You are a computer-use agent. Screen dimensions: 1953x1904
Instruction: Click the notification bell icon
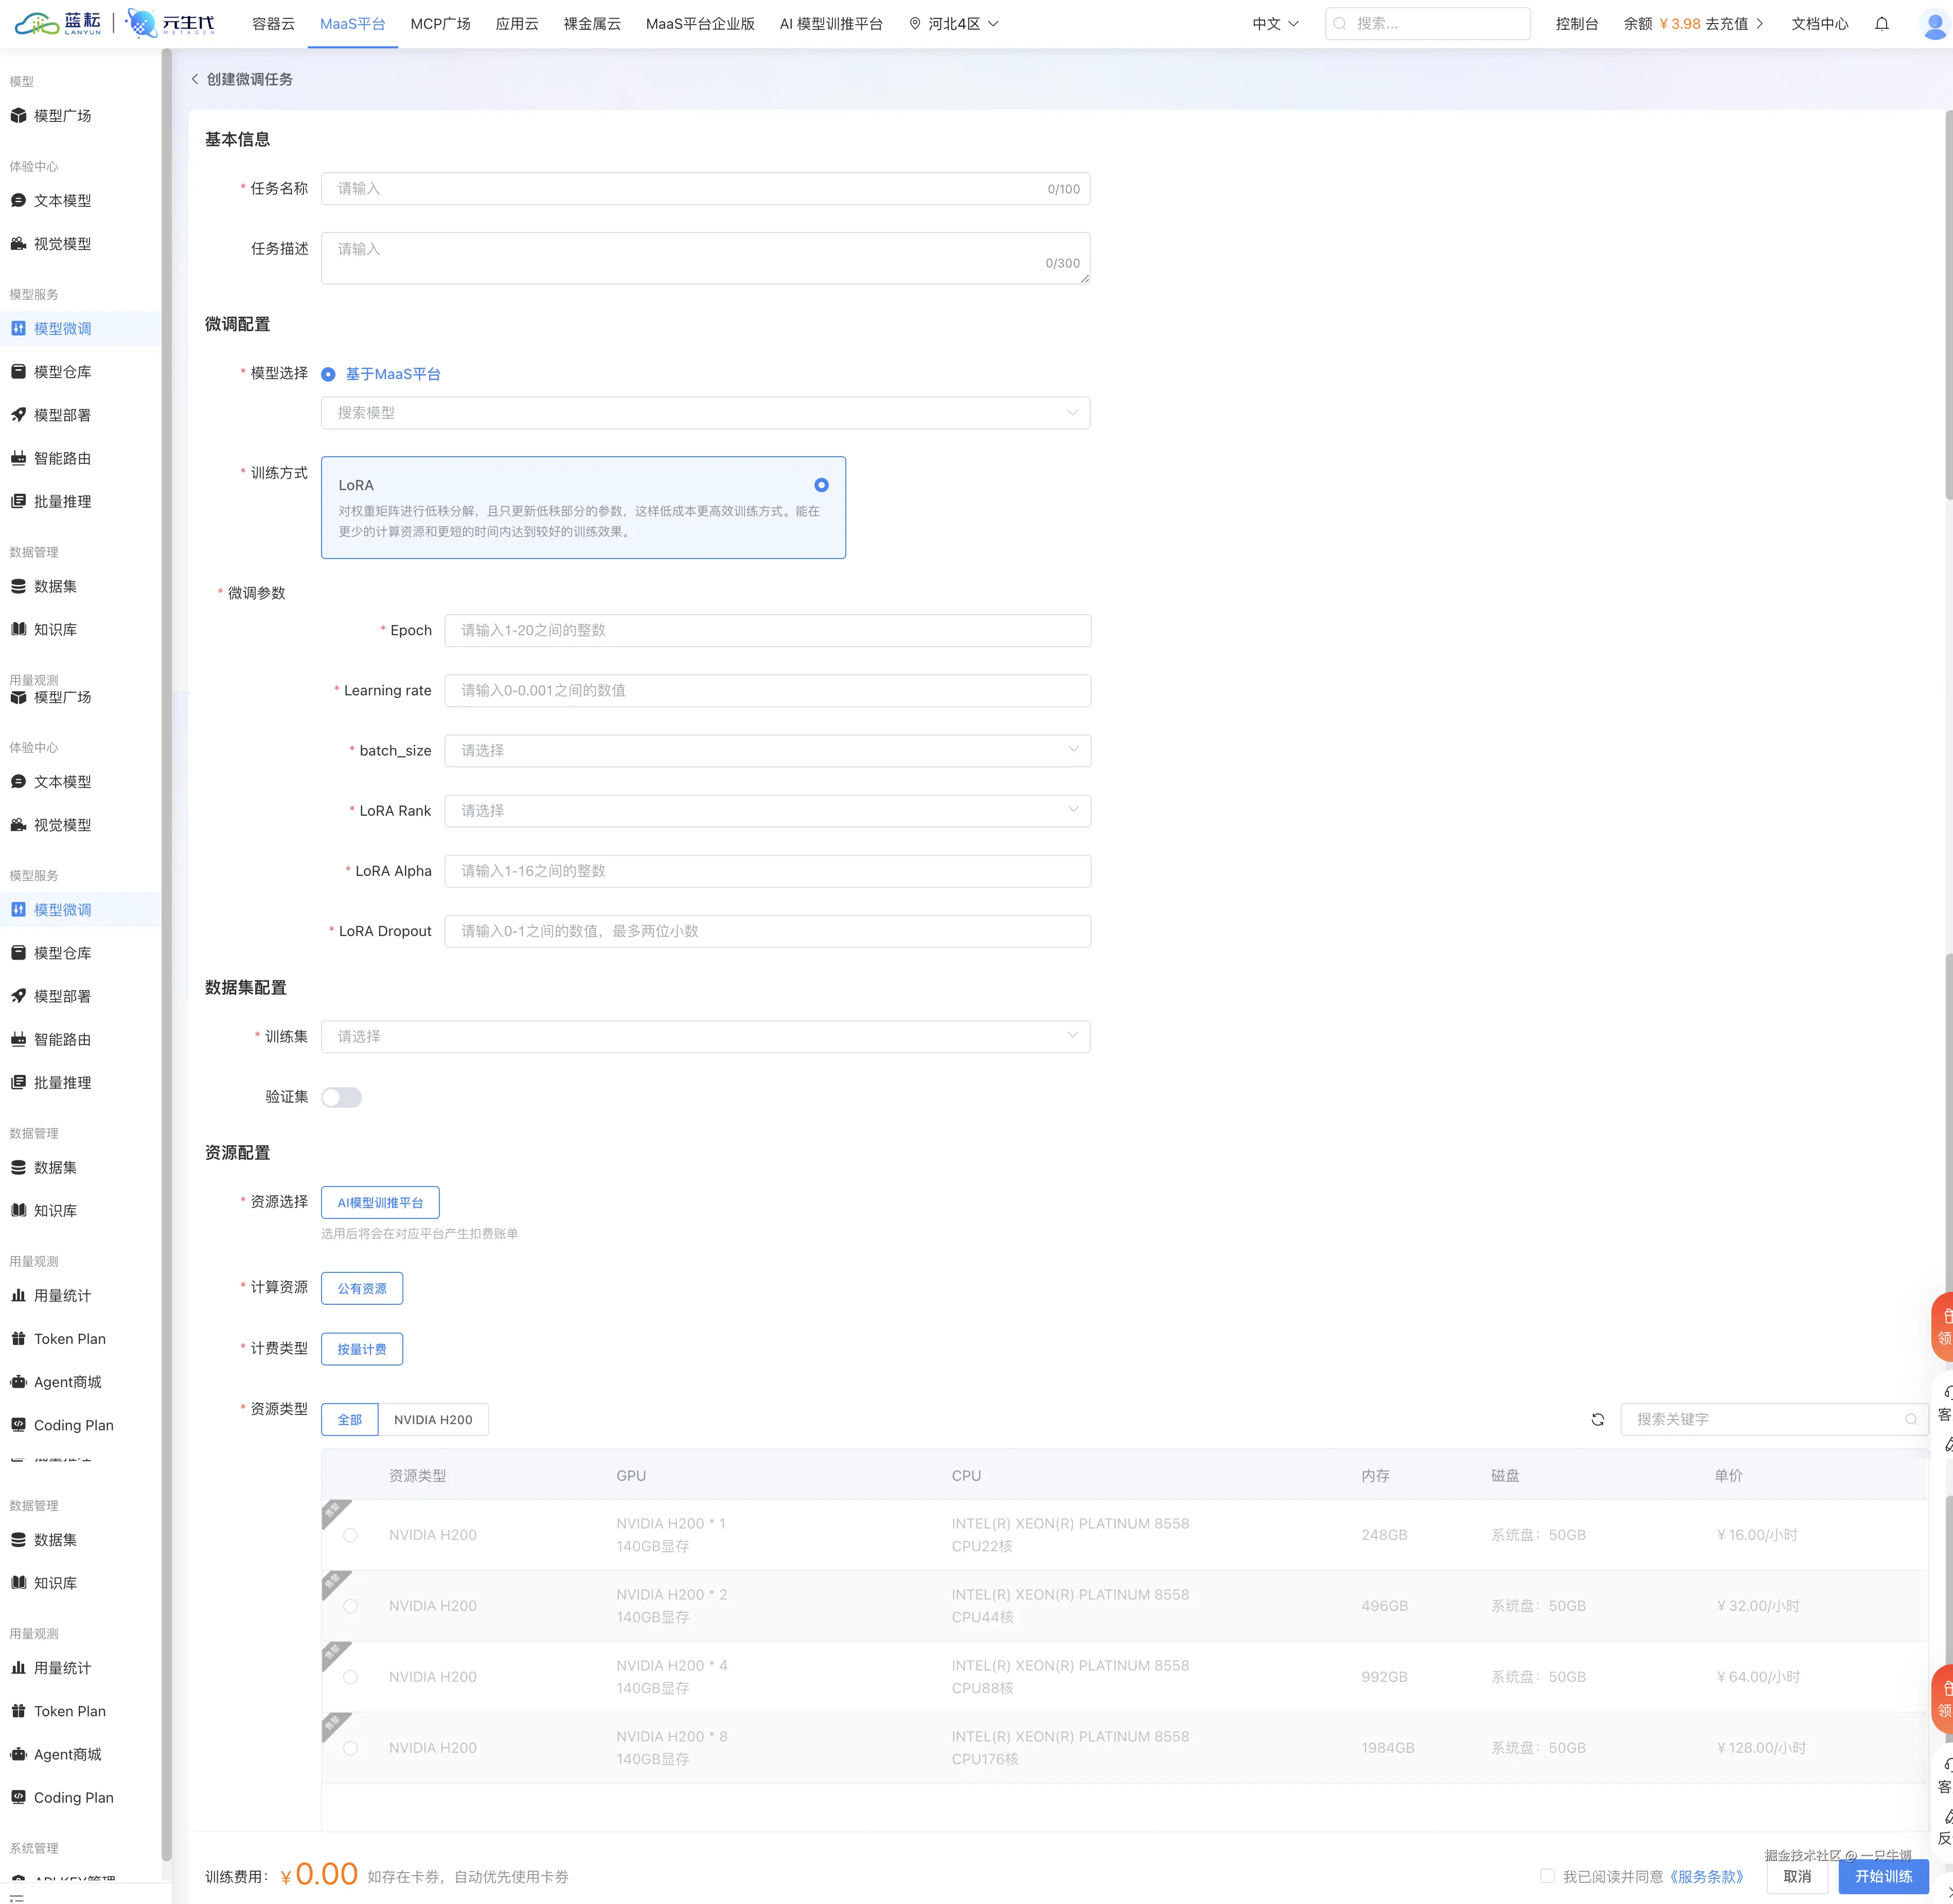point(1881,24)
